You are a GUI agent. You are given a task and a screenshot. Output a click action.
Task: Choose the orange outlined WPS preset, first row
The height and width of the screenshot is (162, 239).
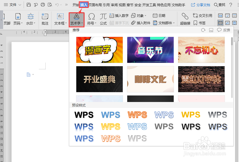137,115
